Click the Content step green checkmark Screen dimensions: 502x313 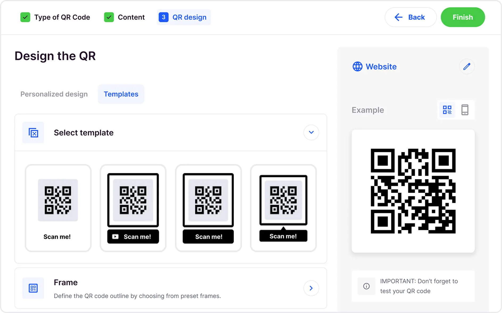point(109,17)
